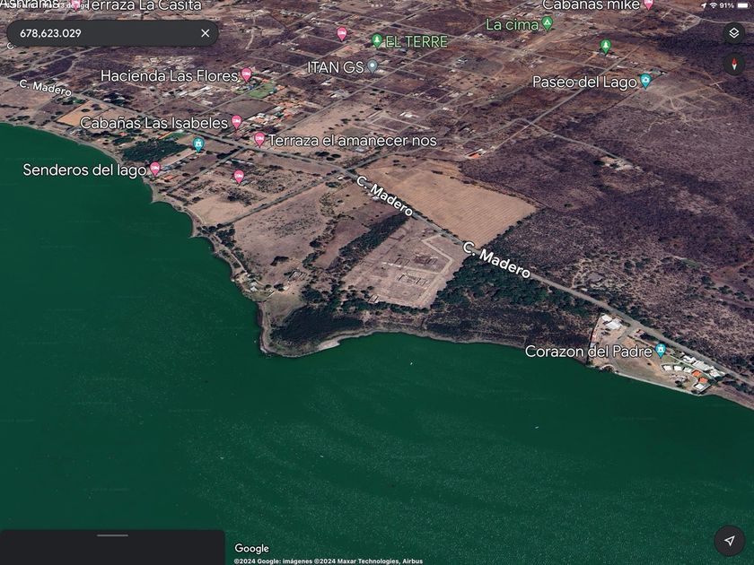Image resolution: width=754 pixels, height=565 pixels.
Task: Tap the green EL TERRE marker
Action: [377, 40]
